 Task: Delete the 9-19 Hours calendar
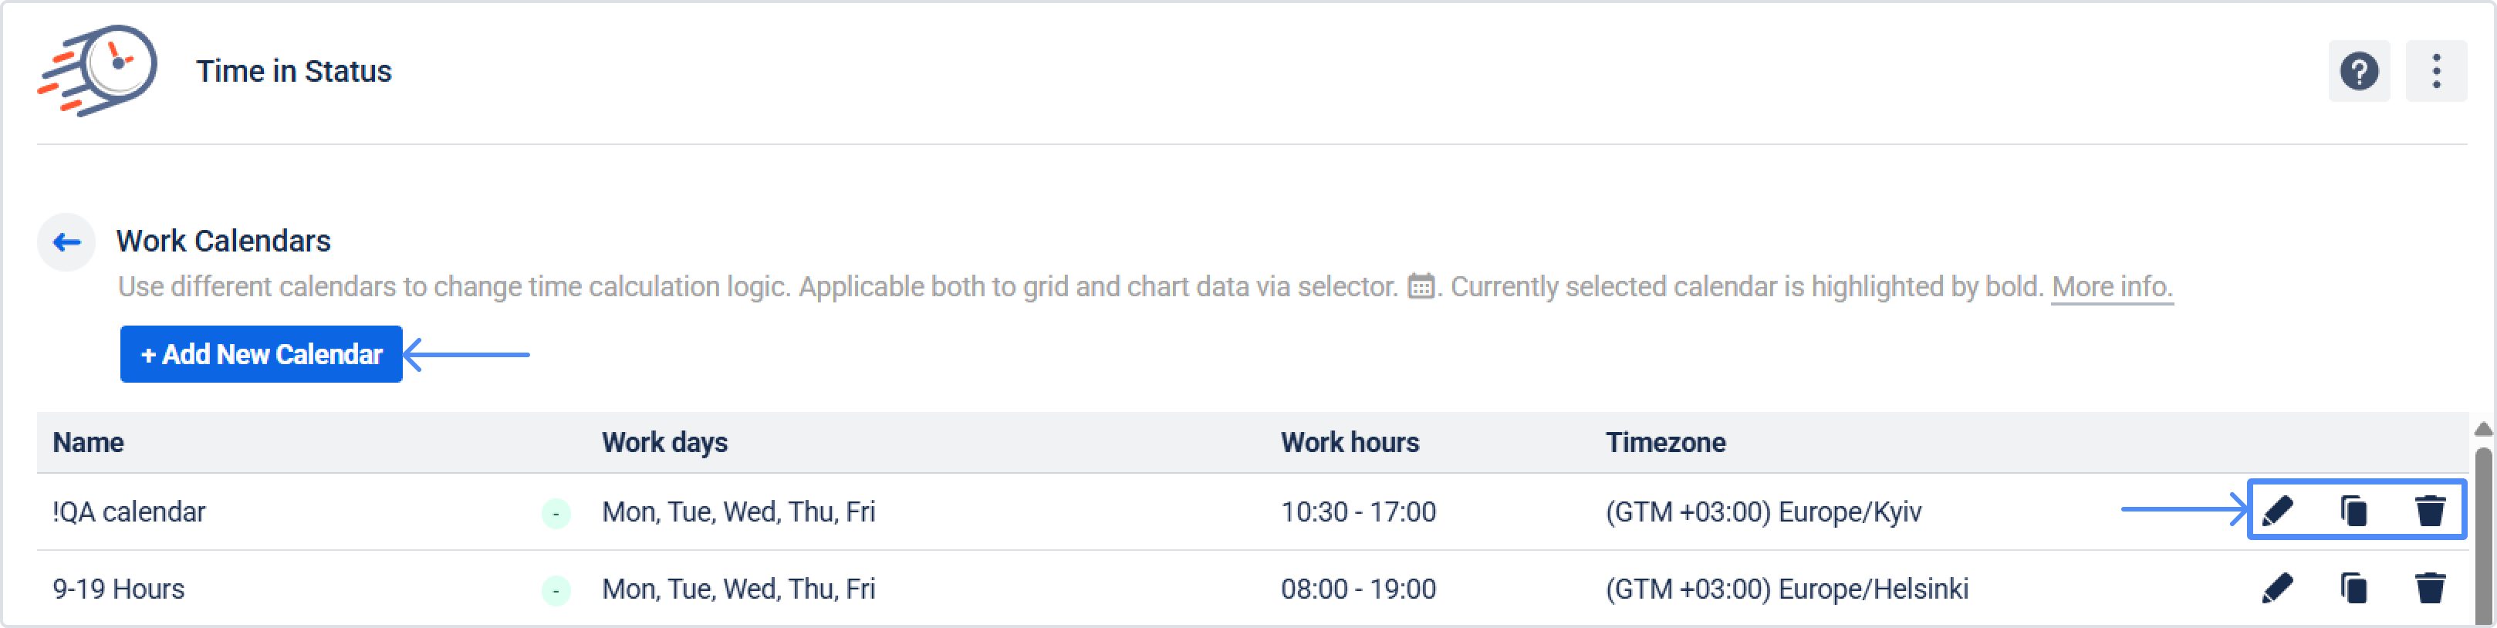pyautogui.click(x=2429, y=588)
